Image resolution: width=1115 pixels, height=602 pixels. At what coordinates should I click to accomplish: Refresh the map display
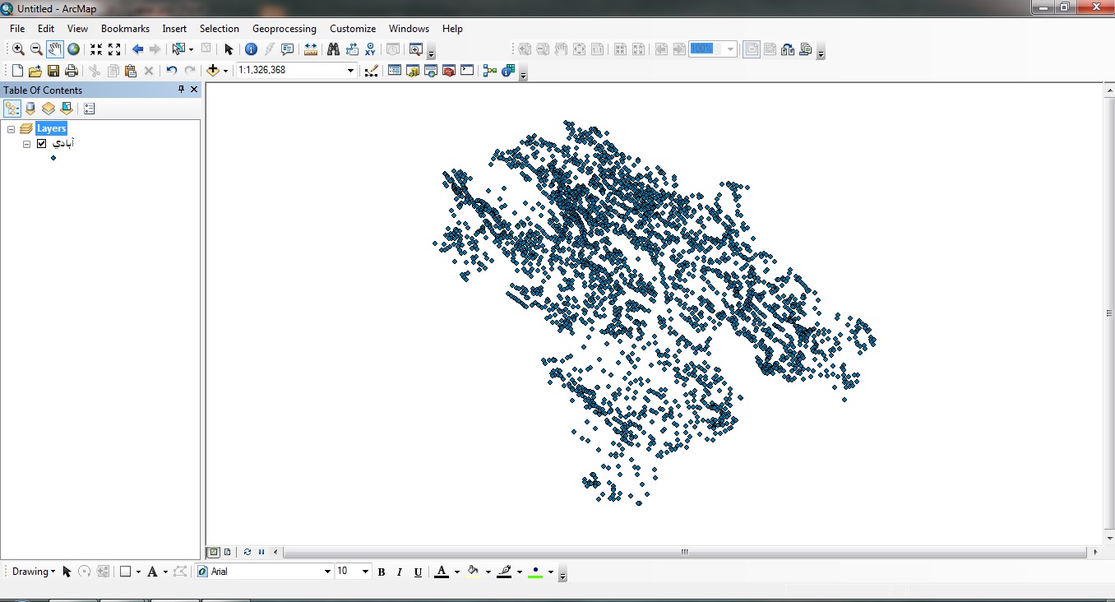click(x=248, y=553)
